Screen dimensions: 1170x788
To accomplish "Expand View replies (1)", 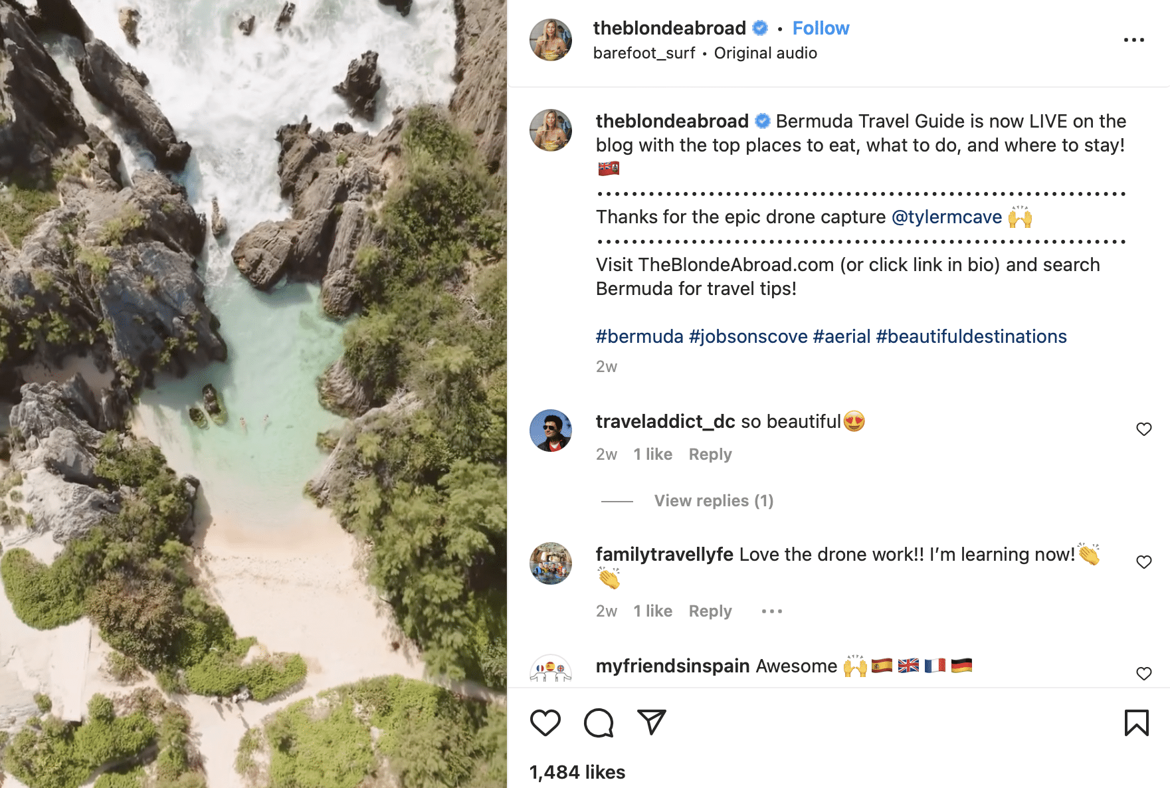I will coord(714,501).
